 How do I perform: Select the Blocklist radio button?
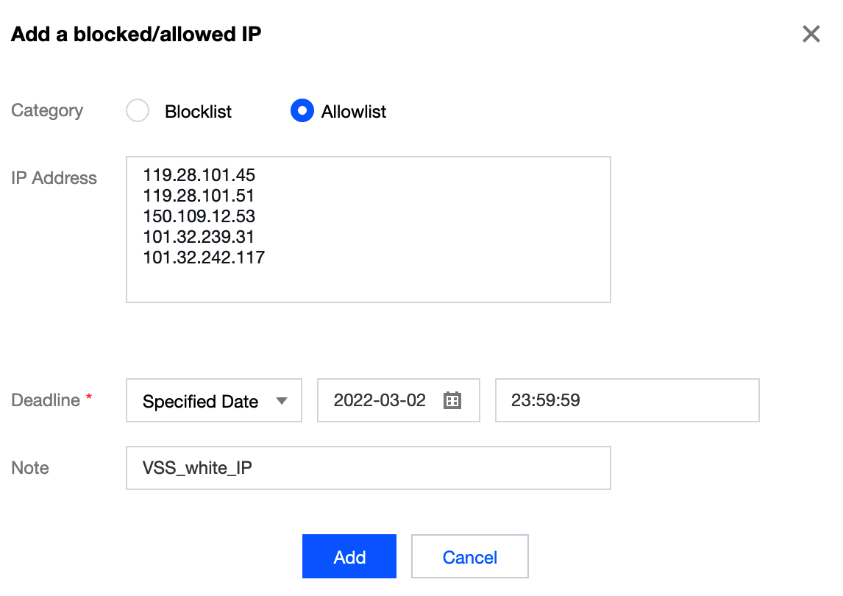[138, 111]
